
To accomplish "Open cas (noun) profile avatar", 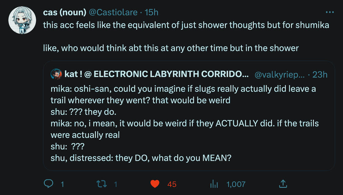I will [23, 20].
